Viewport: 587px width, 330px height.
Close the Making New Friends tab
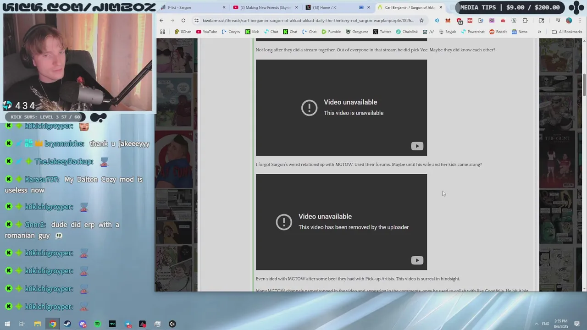297,7
